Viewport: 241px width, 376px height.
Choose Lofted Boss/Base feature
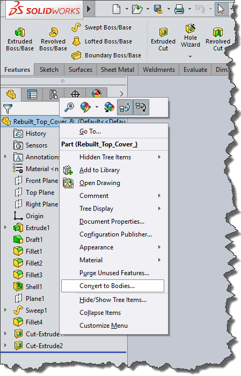[102, 41]
